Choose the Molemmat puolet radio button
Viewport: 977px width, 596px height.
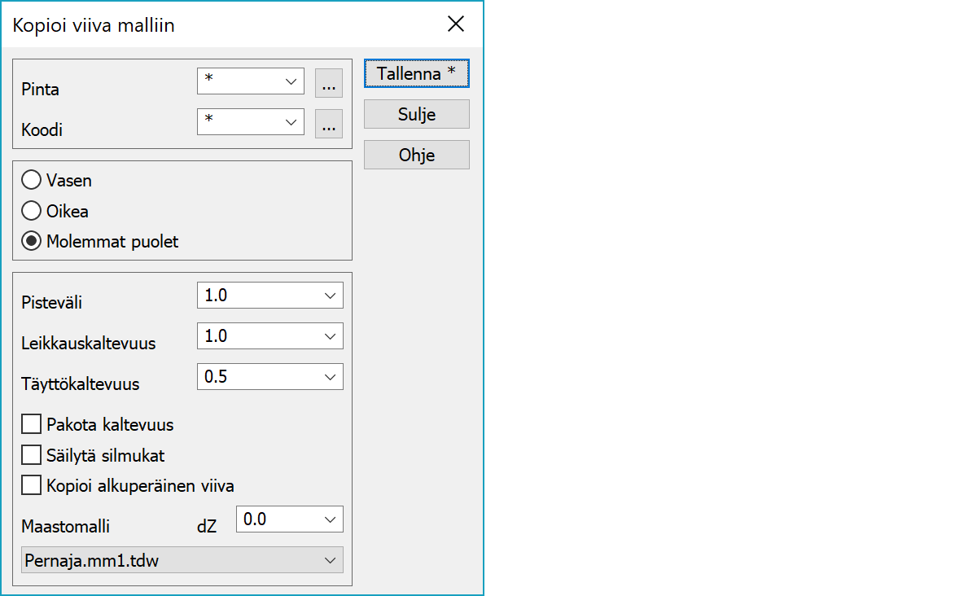[x=32, y=242]
